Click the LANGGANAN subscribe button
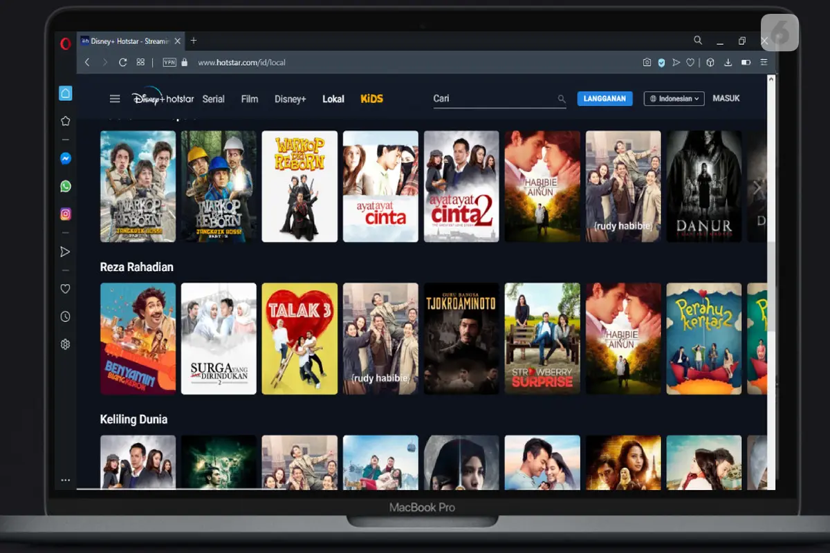 [x=605, y=99]
